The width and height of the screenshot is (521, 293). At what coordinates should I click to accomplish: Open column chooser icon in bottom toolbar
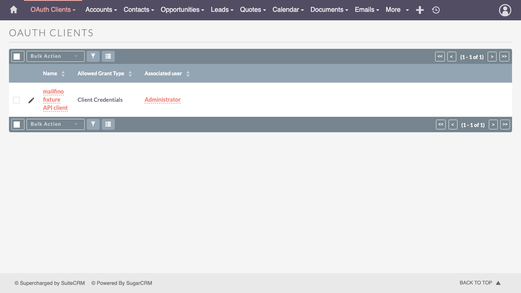click(x=108, y=124)
